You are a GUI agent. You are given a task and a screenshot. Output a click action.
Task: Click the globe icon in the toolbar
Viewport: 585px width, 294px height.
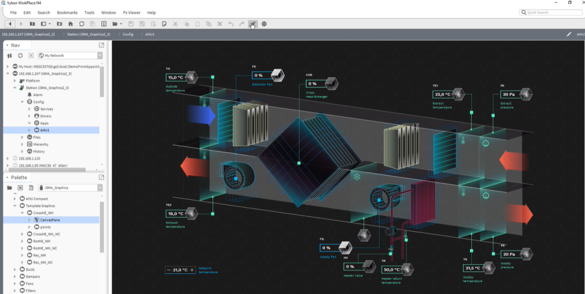click(264, 24)
